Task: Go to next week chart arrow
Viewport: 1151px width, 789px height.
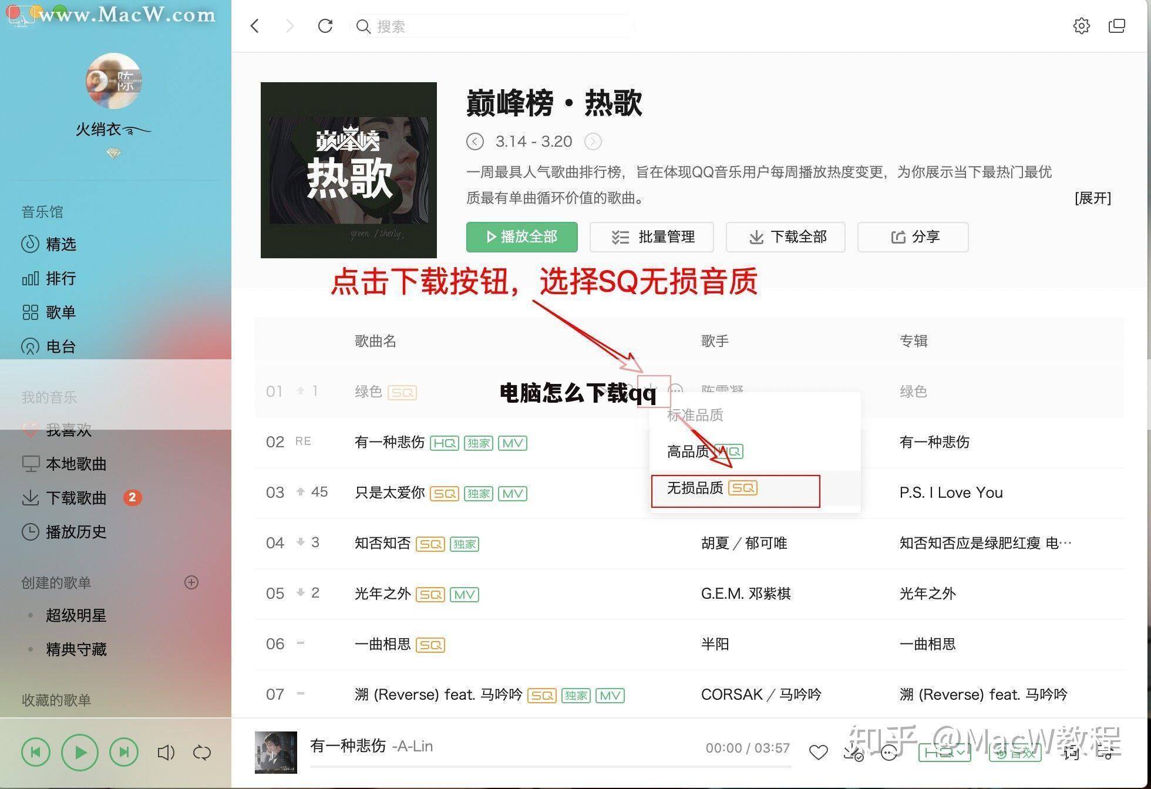Action: pyautogui.click(x=593, y=141)
